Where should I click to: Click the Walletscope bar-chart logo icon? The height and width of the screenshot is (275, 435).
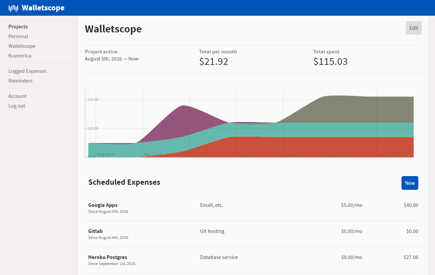coord(13,8)
